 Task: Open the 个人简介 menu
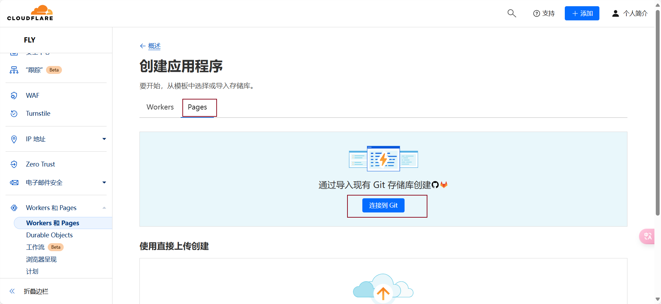click(630, 13)
